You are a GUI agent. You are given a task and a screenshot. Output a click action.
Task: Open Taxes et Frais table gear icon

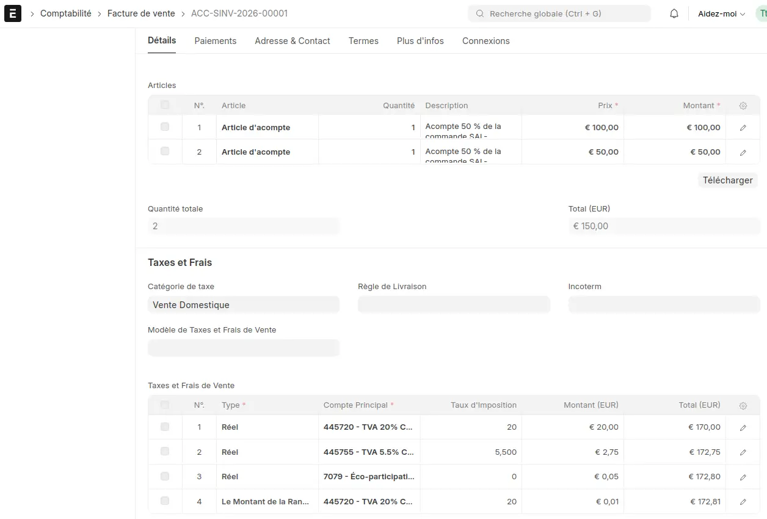[743, 405]
